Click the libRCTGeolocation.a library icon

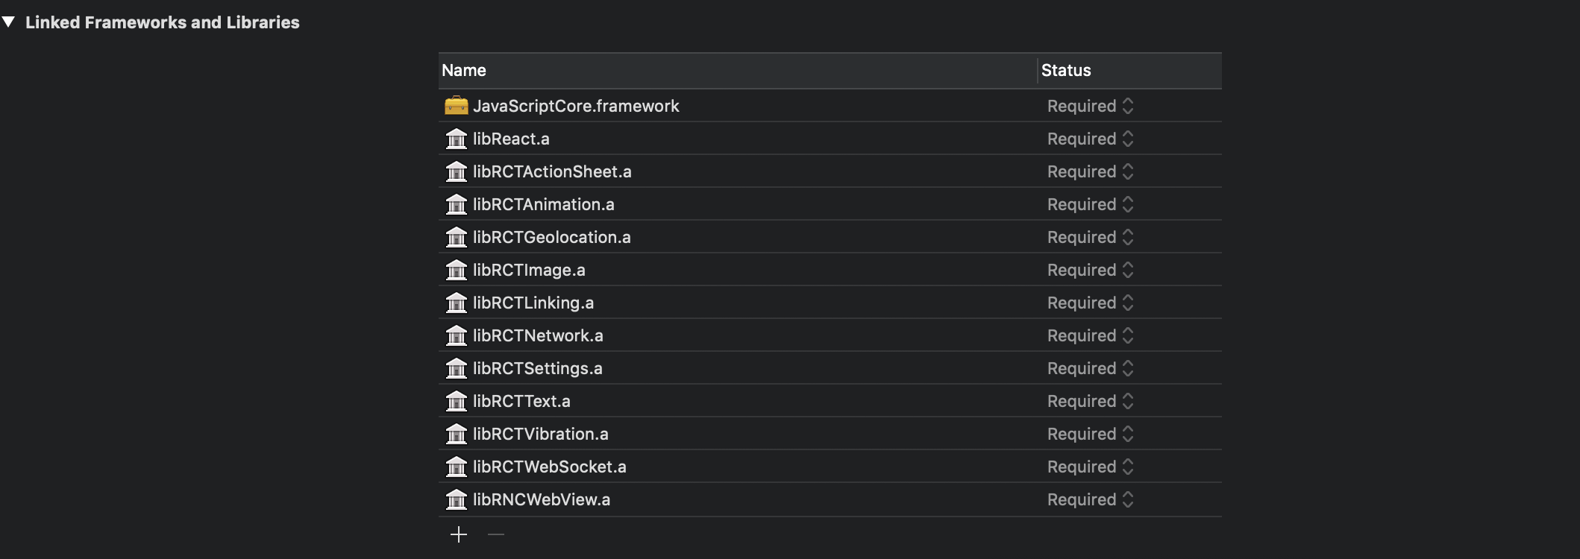point(456,237)
